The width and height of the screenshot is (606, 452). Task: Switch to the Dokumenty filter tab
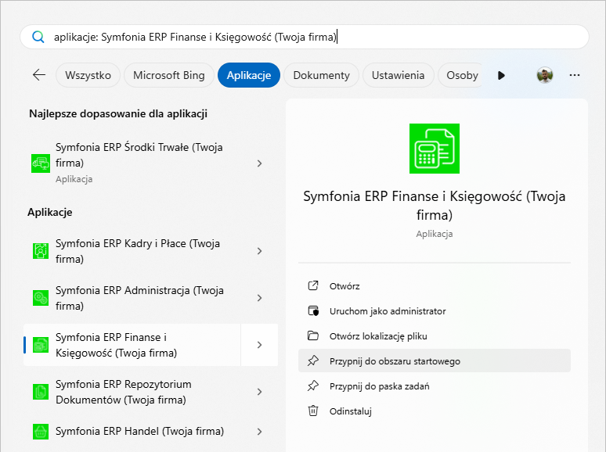point(321,75)
